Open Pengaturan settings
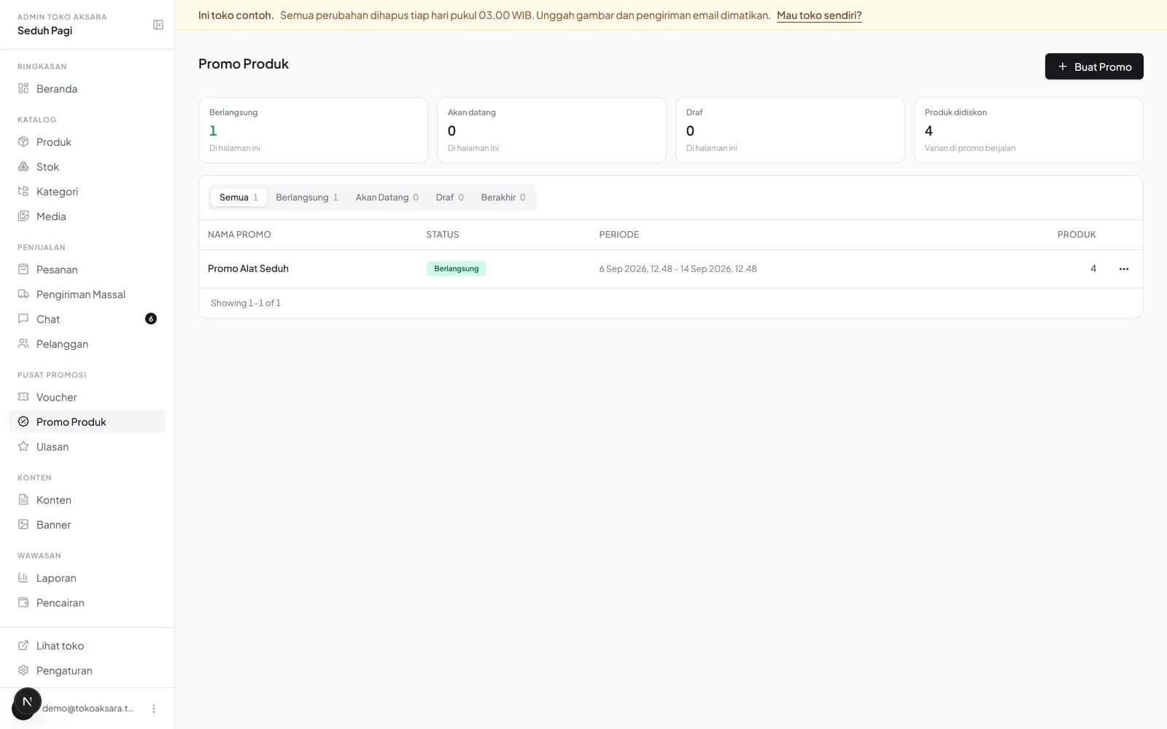 click(88, 671)
